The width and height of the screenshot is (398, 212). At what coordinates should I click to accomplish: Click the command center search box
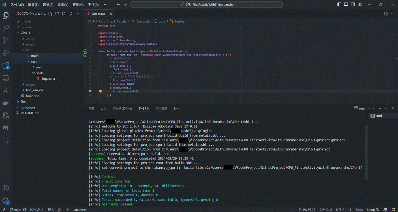(207, 5)
